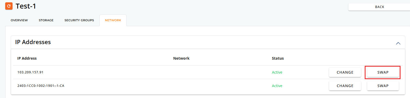Click the Active status of the IPv4 row
This screenshot has width=410, height=98.
coord(277,72)
